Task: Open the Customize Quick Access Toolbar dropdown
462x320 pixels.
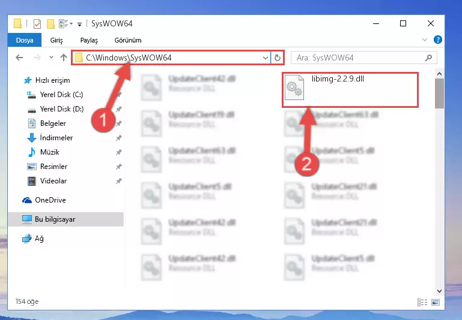Action: point(79,25)
